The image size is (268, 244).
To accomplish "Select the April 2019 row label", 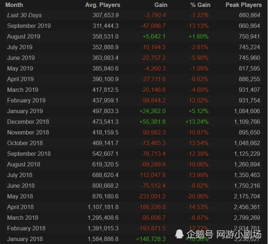I will click(x=20, y=79).
